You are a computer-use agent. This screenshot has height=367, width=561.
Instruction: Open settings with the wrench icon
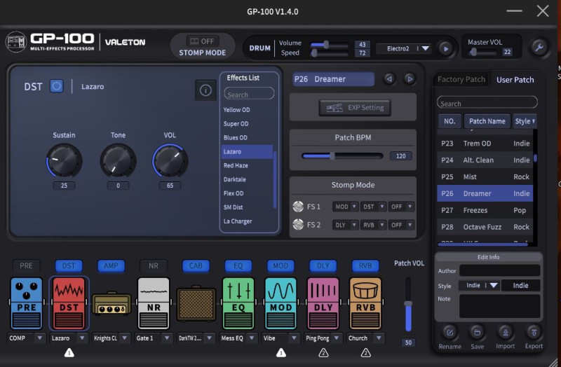tap(539, 48)
